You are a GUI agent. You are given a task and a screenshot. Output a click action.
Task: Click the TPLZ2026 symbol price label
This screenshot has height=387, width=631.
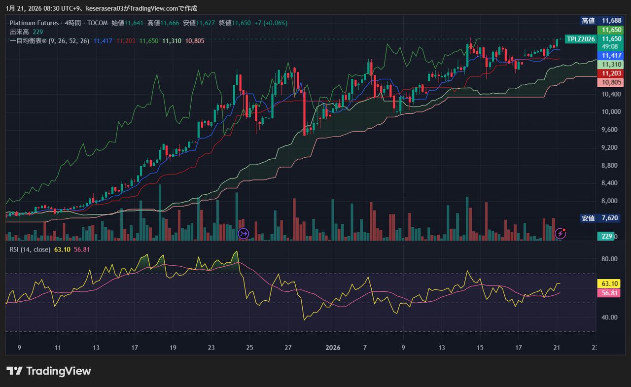click(x=581, y=39)
